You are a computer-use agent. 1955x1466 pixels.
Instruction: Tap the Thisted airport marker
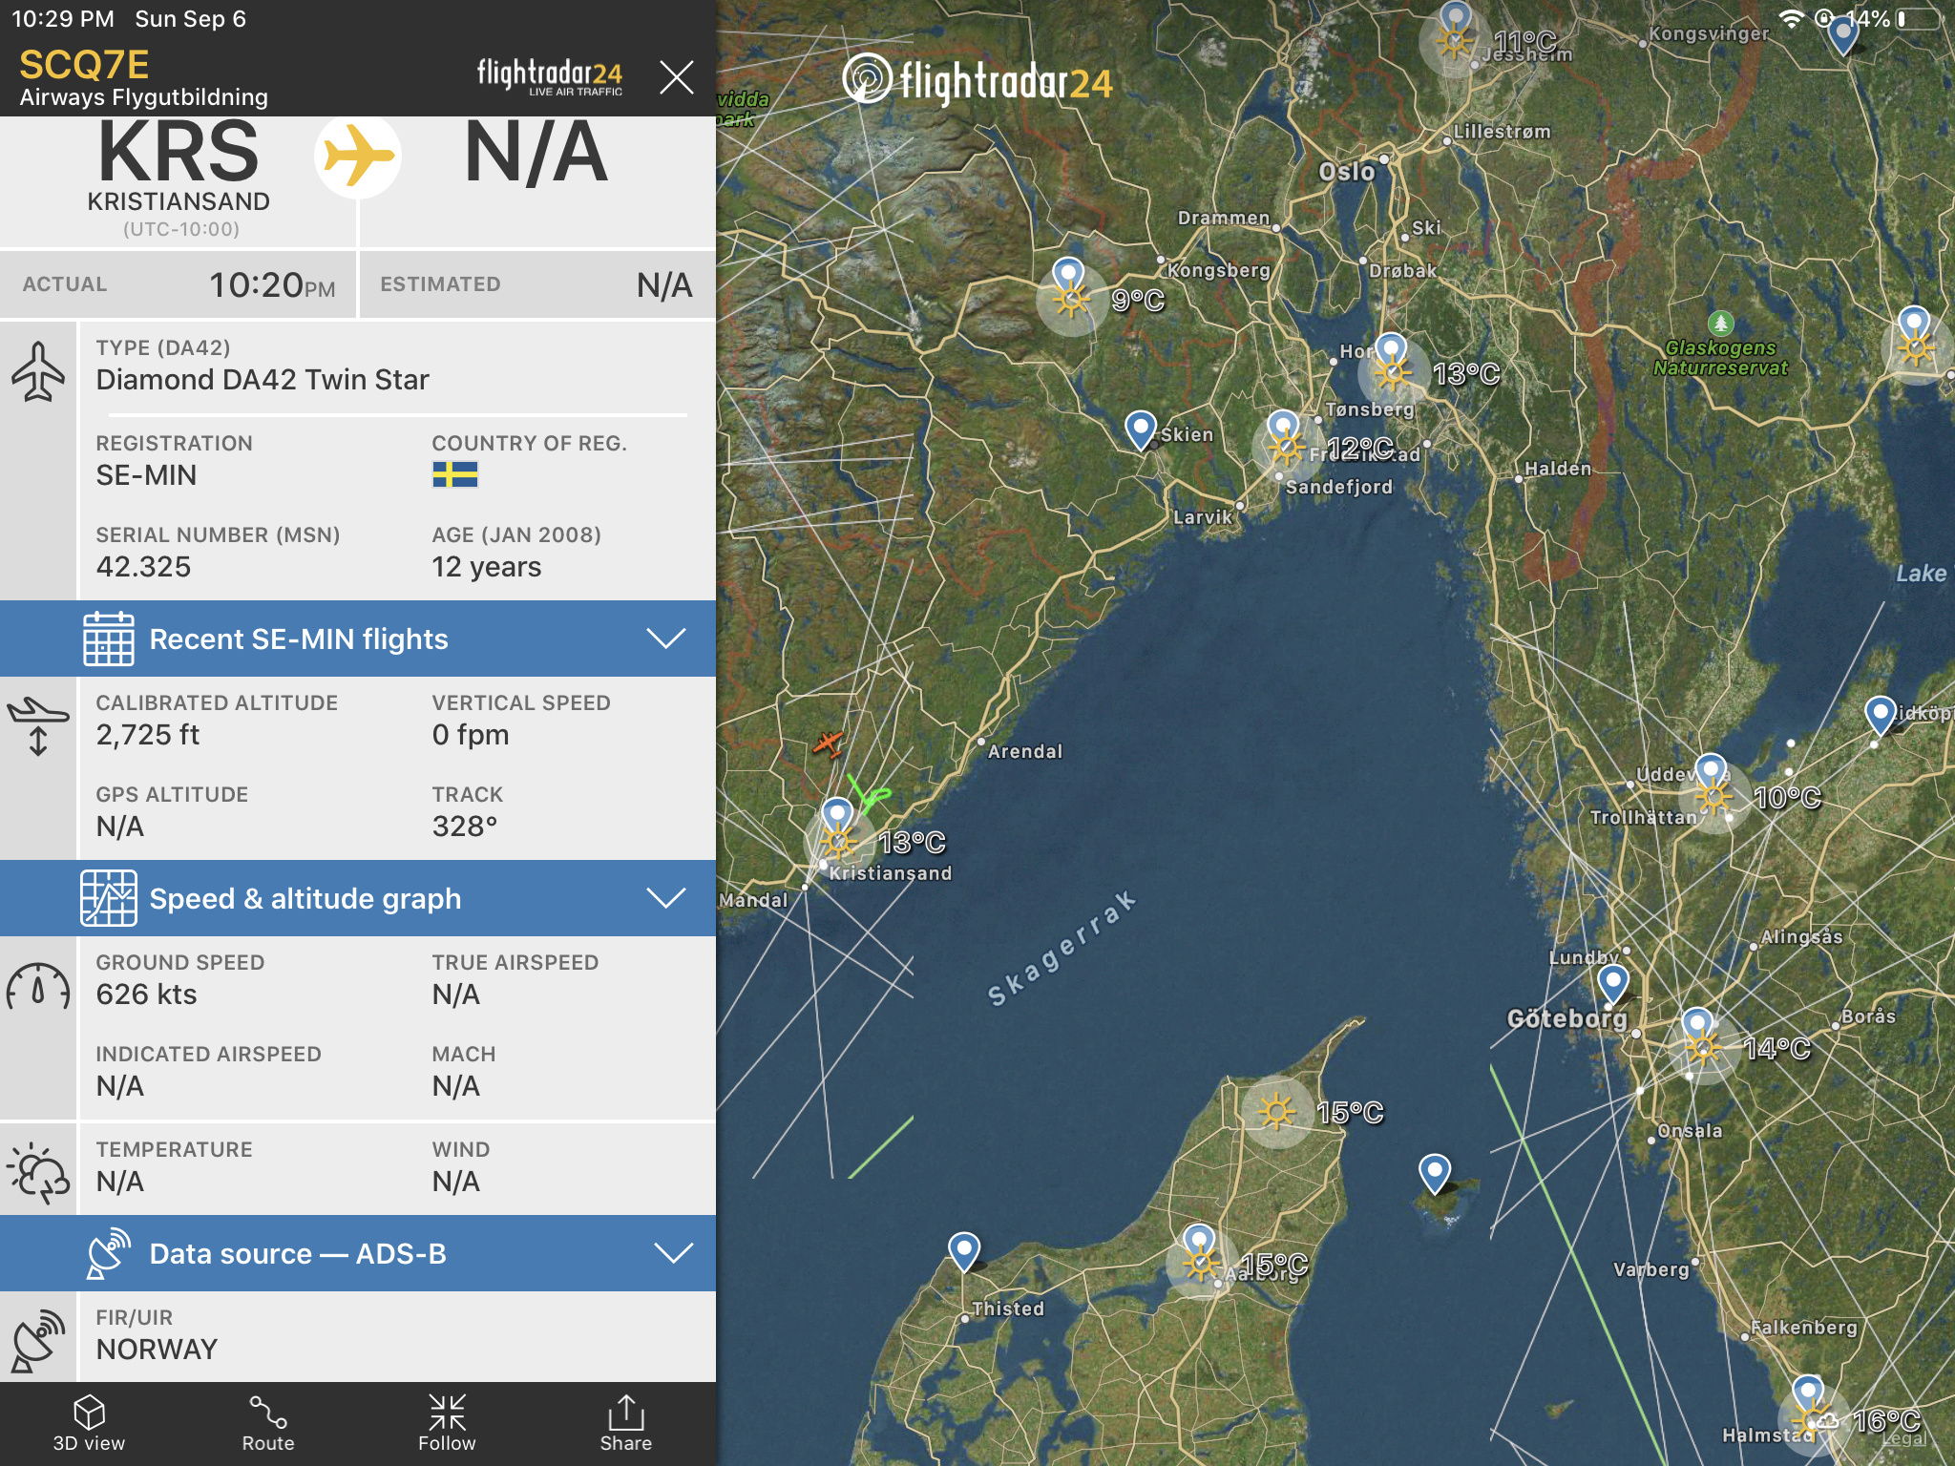point(964,1248)
